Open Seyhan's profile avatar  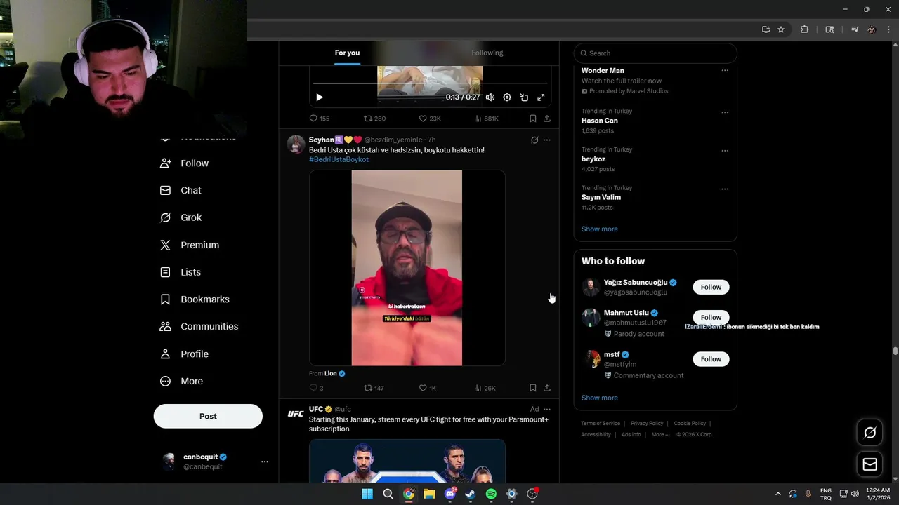pyautogui.click(x=296, y=144)
